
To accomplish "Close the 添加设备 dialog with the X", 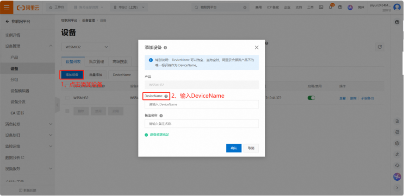I will coord(256,47).
